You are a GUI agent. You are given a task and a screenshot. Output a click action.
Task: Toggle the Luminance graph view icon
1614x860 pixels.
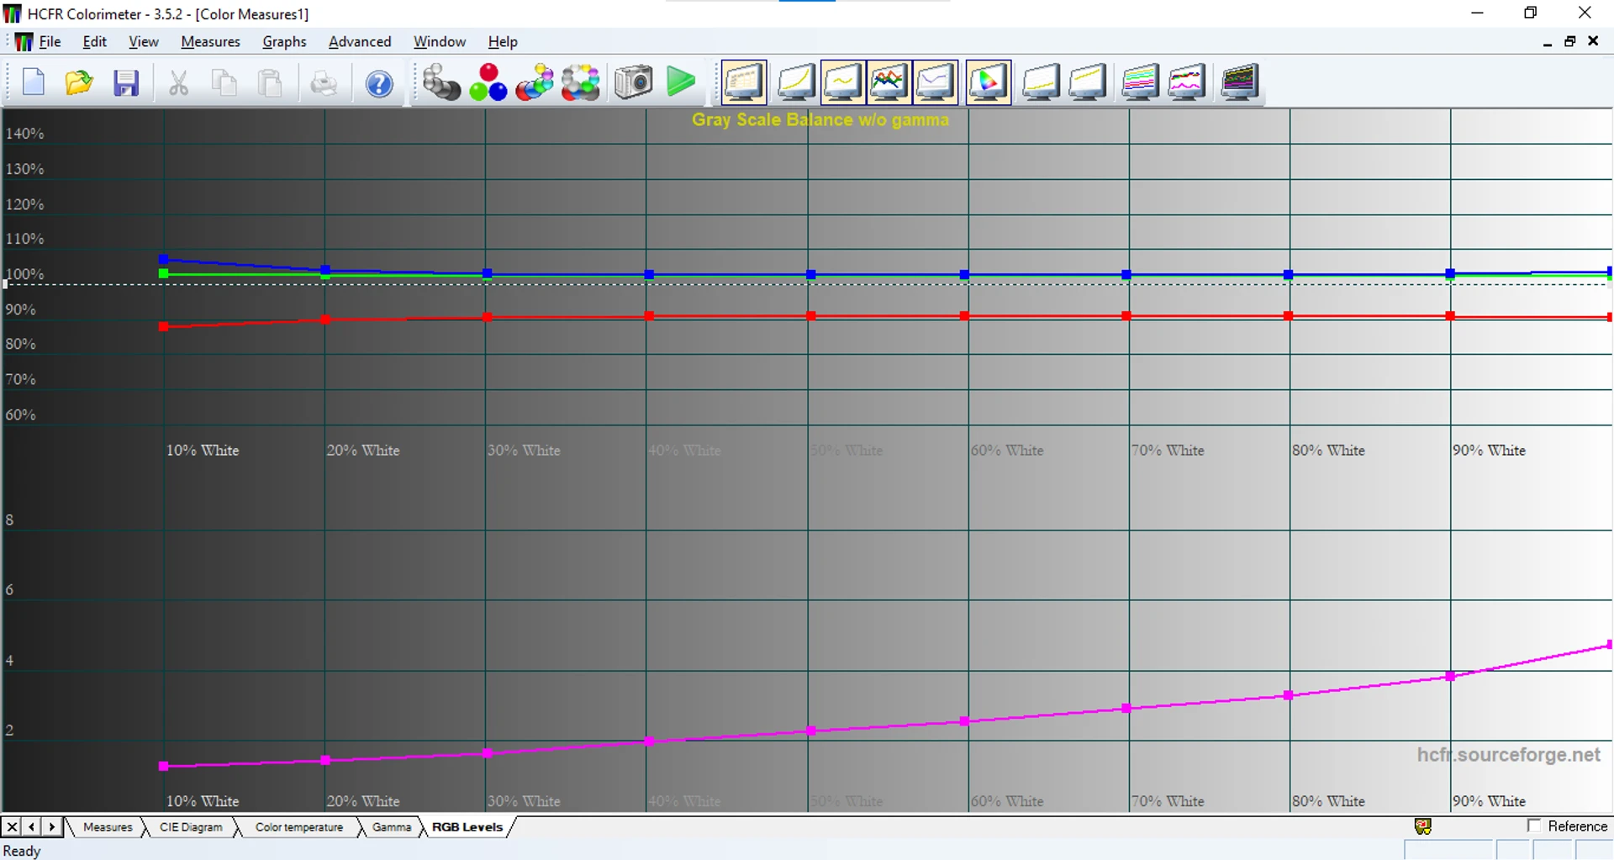point(795,82)
